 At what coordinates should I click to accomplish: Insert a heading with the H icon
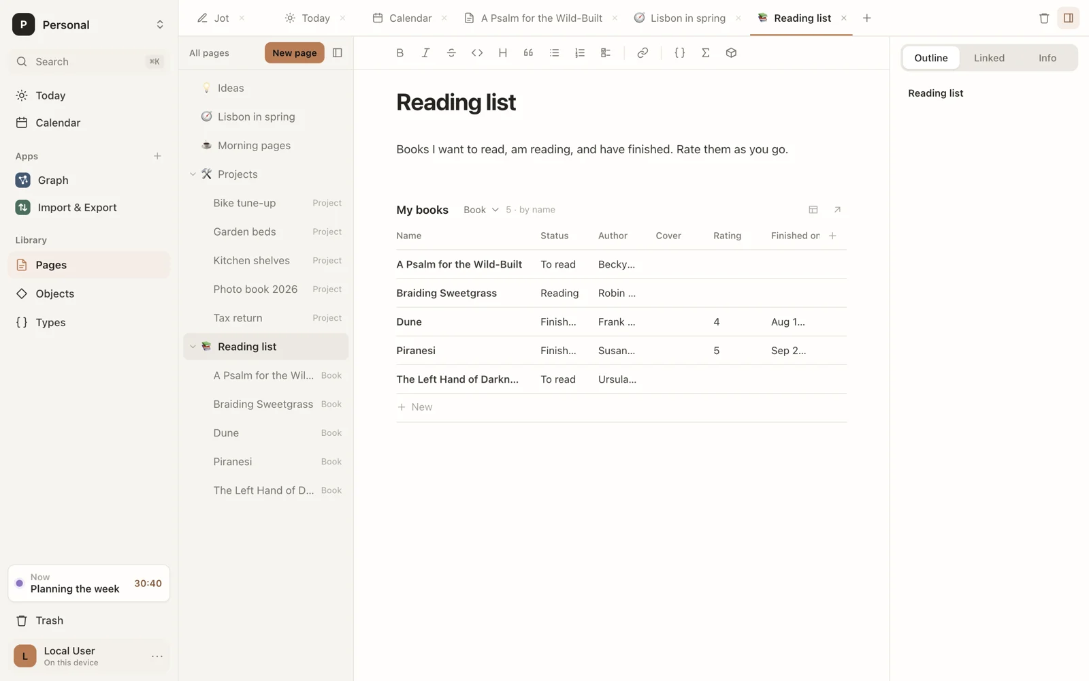pos(503,52)
